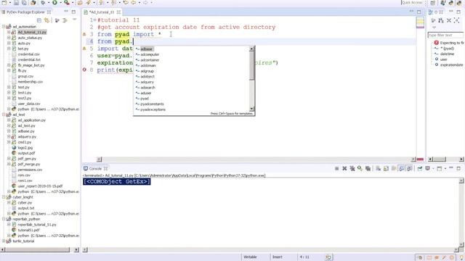465x261 pixels.
Task: Run the script with the green Run icon
Action: tap(55, 3)
